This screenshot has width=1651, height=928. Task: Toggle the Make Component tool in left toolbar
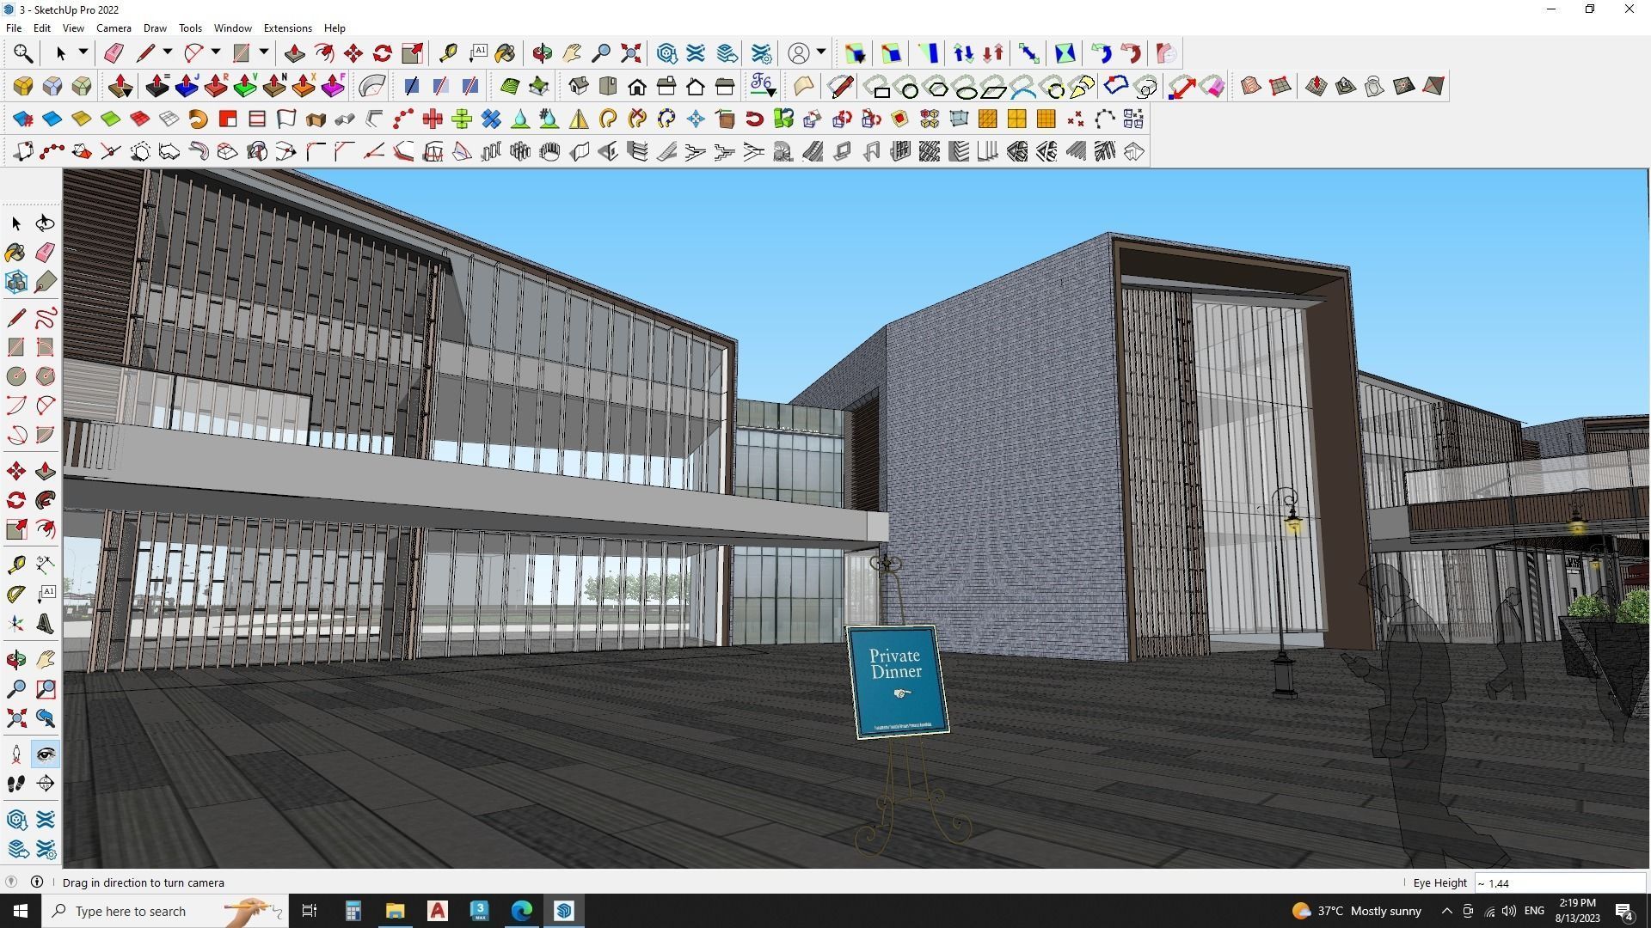tap(16, 282)
